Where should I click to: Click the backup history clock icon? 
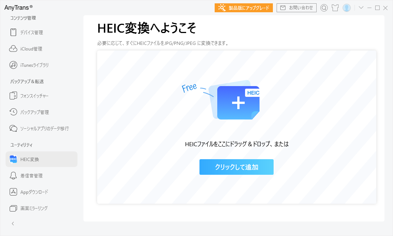pyautogui.click(x=13, y=112)
